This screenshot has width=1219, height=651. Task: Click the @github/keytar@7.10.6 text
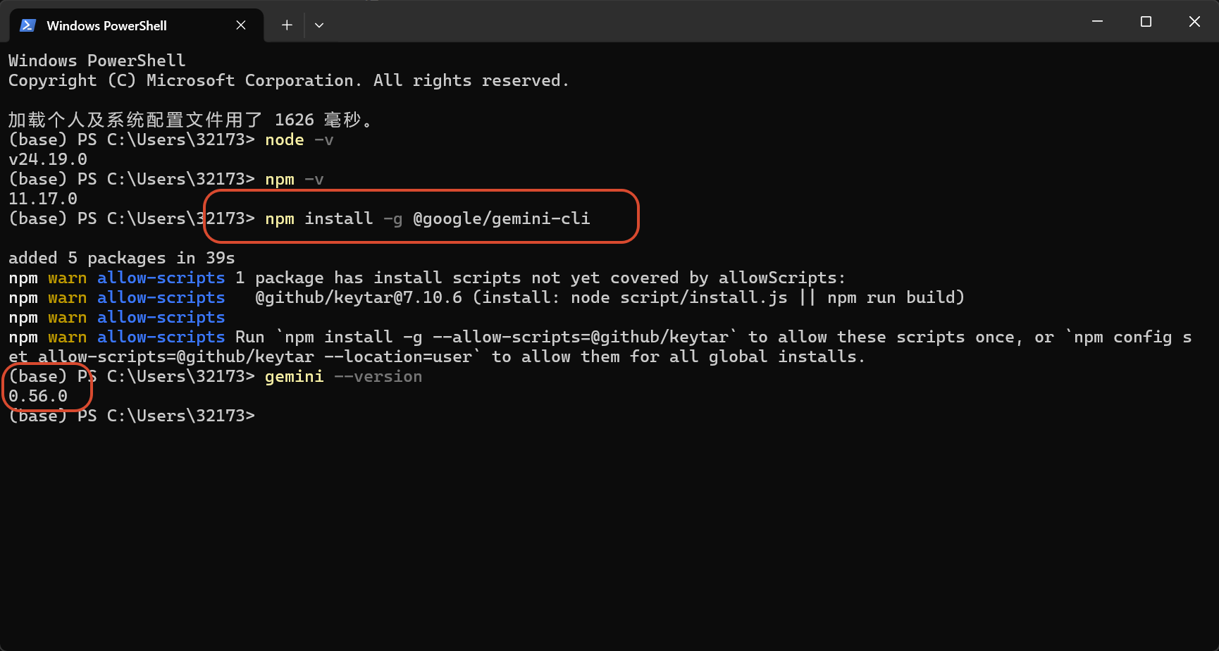pos(359,298)
